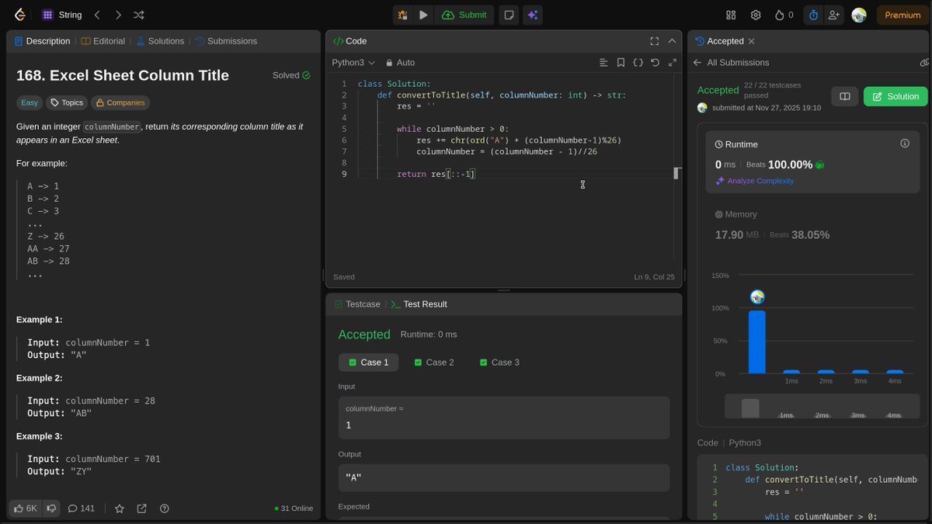Click the Output value box
The image size is (932, 524).
pyautogui.click(x=504, y=477)
